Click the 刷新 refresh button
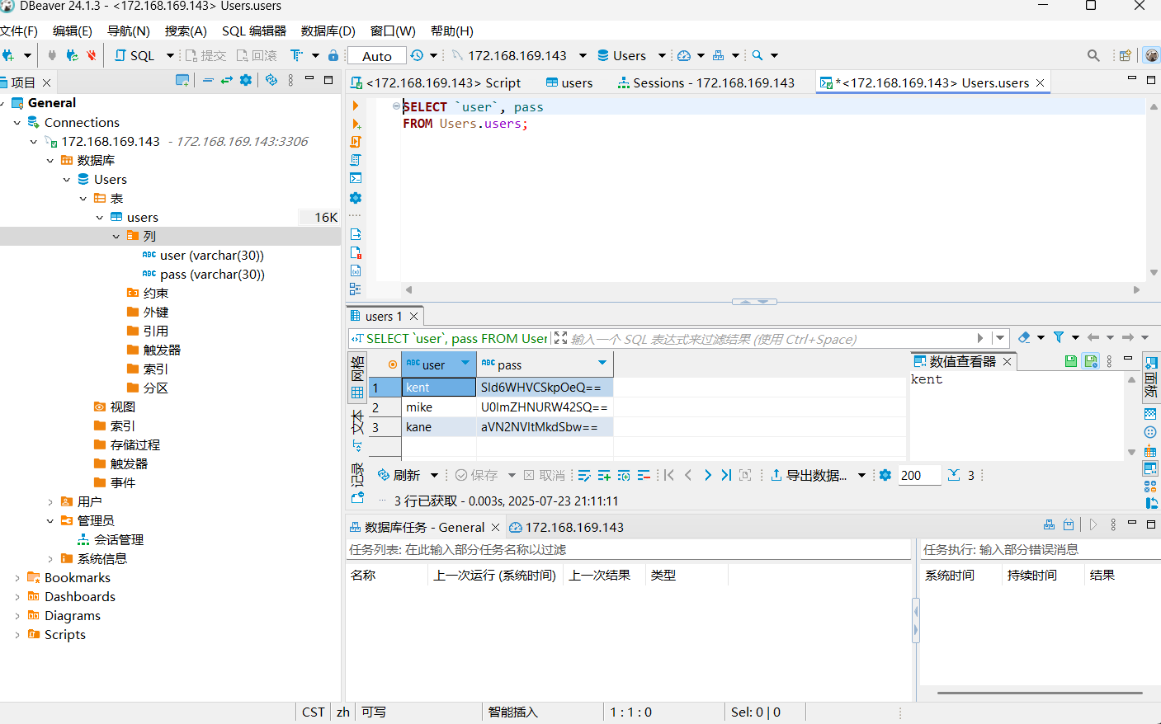 click(399, 475)
